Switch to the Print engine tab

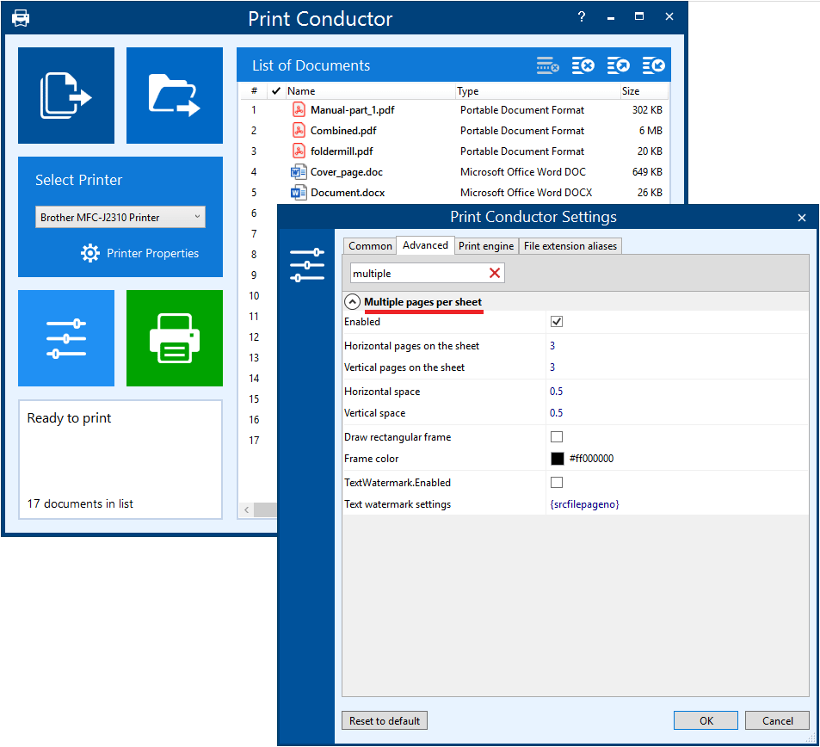[486, 246]
